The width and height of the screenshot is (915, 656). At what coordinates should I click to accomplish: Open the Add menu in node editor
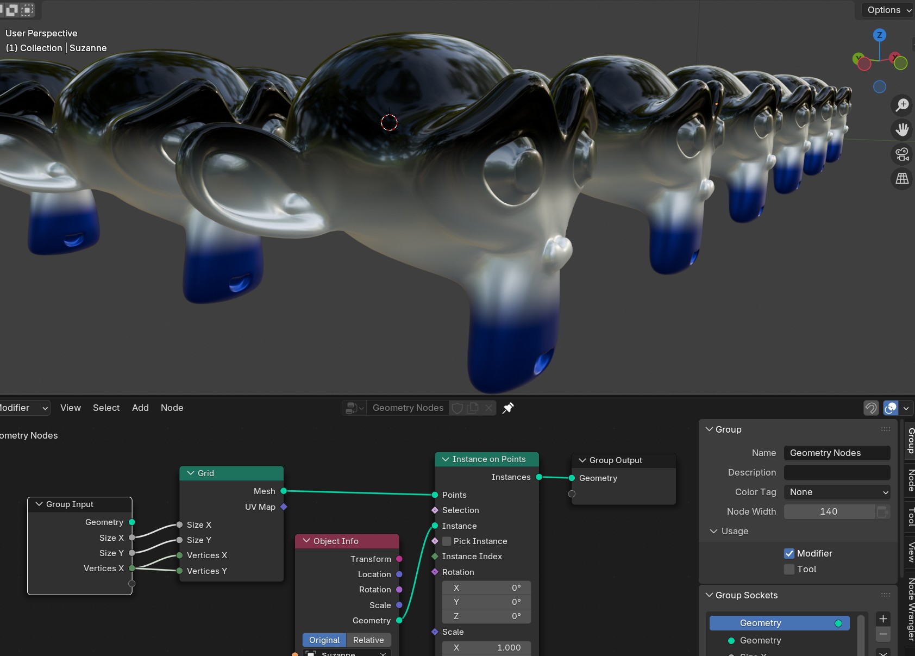coord(140,408)
